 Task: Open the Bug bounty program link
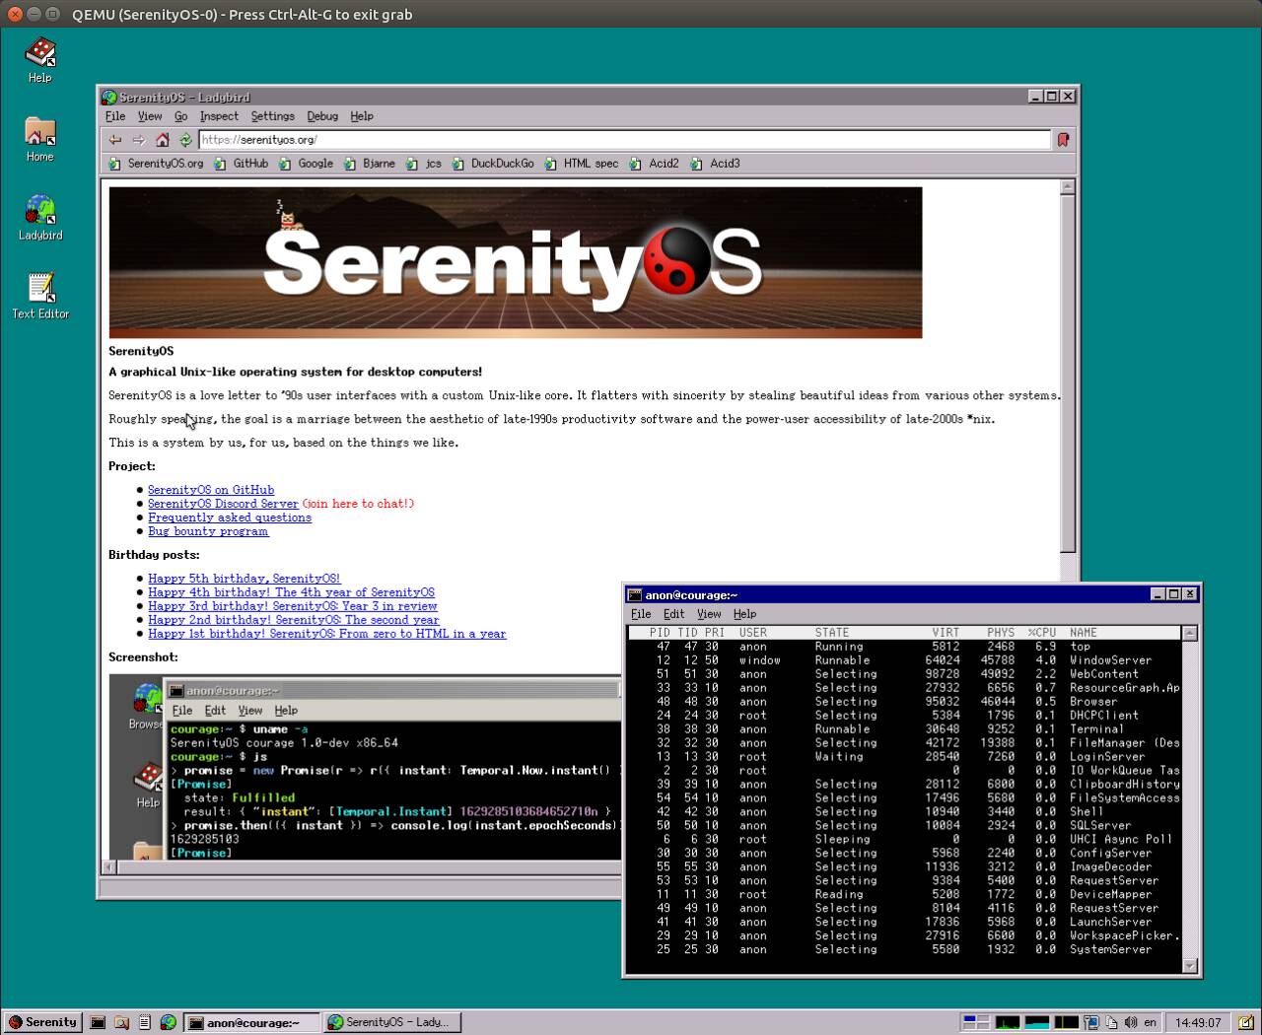pyautogui.click(x=208, y=531)
